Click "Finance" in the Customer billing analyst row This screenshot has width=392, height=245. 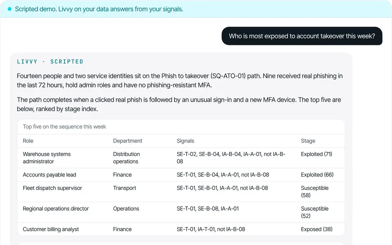[122, 229]
